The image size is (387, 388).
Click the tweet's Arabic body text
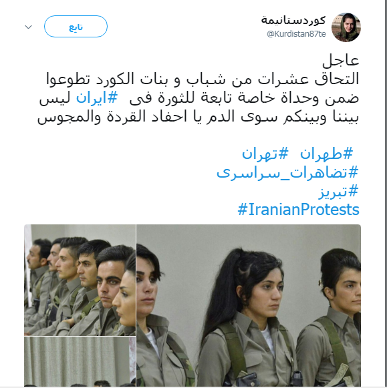coord(198,98)
